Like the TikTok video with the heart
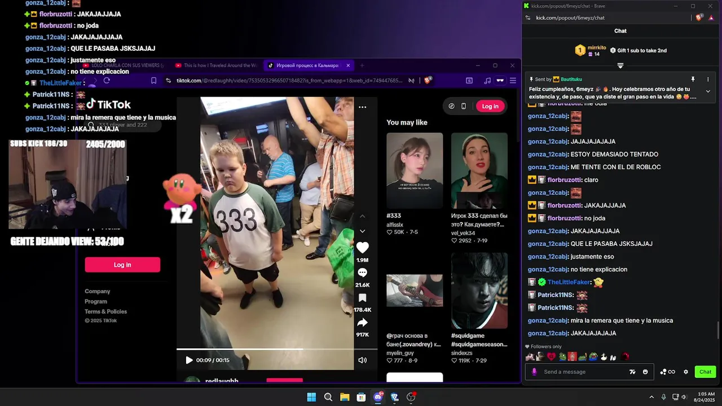 tap(362, 248)
